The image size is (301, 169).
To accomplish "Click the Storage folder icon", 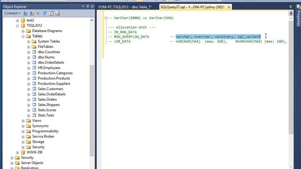I will point(28,142).
